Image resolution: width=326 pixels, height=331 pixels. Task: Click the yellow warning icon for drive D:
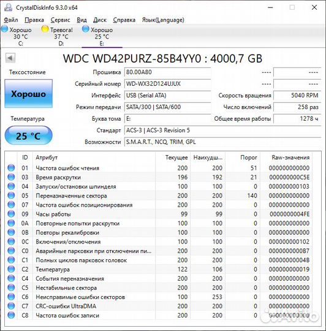coord(45,29)
